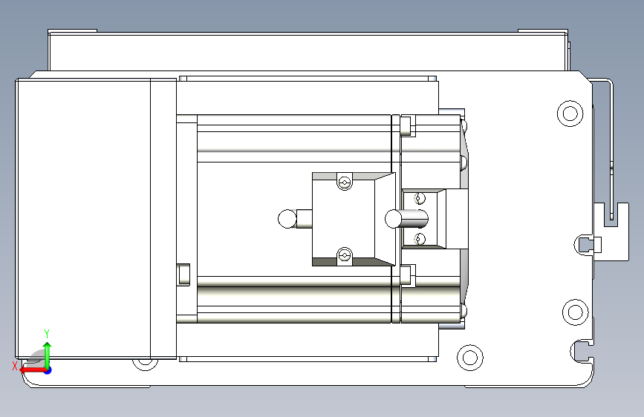Select the red "X" axis label
The image size is (644, 417).
15,366
